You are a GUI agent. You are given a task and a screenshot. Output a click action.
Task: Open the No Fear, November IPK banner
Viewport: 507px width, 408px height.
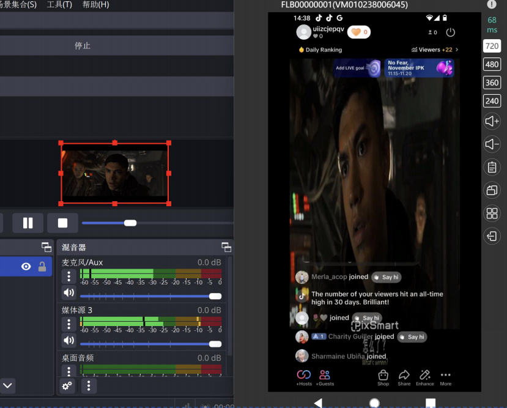point(419,69)
